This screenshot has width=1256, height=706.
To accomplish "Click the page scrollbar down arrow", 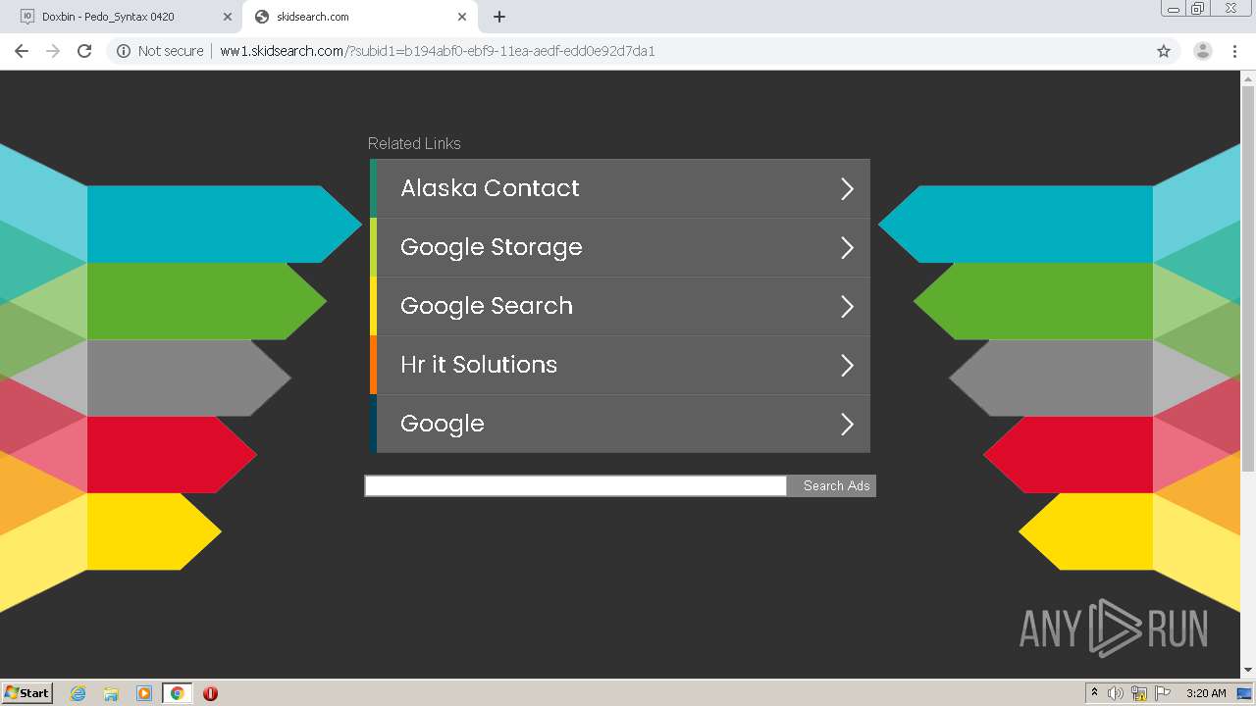I will coord(1248,670).
